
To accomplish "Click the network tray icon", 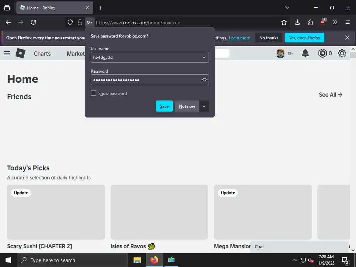I will [x=303, y=260].
